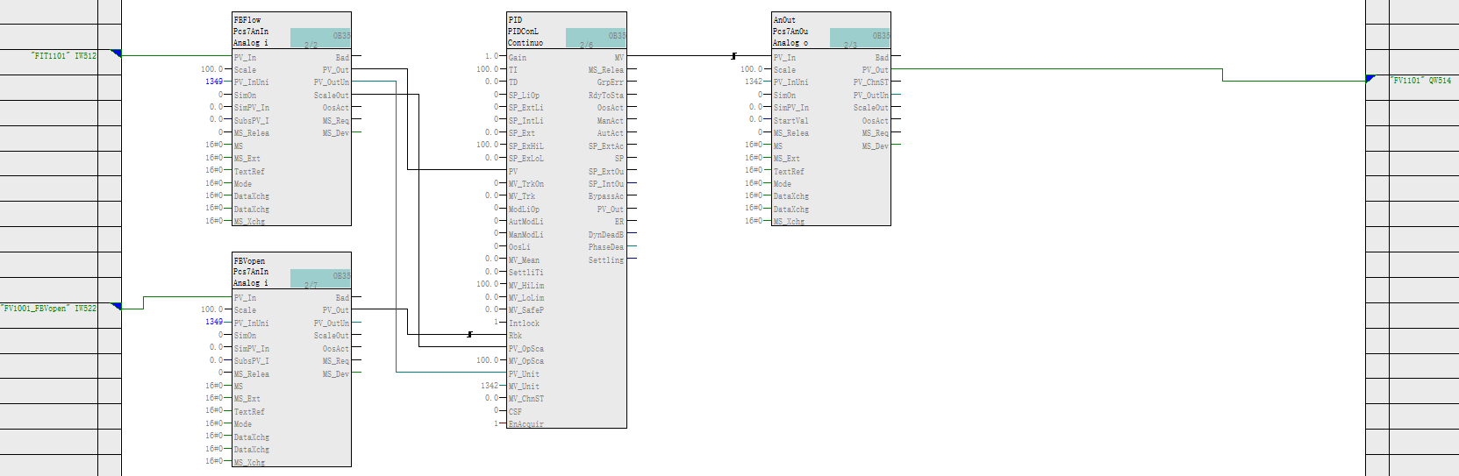Screen dimensions: 1459x476
Task: Select the teal OB35 2/7 field on FBVopen block
Action: tap(320, 279)
